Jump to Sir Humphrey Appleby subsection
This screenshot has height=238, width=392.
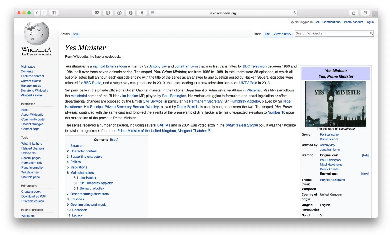[96, 183]
